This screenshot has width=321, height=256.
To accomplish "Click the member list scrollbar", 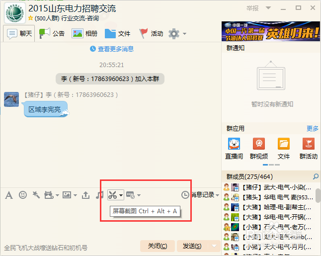I will tap(318, 195).
